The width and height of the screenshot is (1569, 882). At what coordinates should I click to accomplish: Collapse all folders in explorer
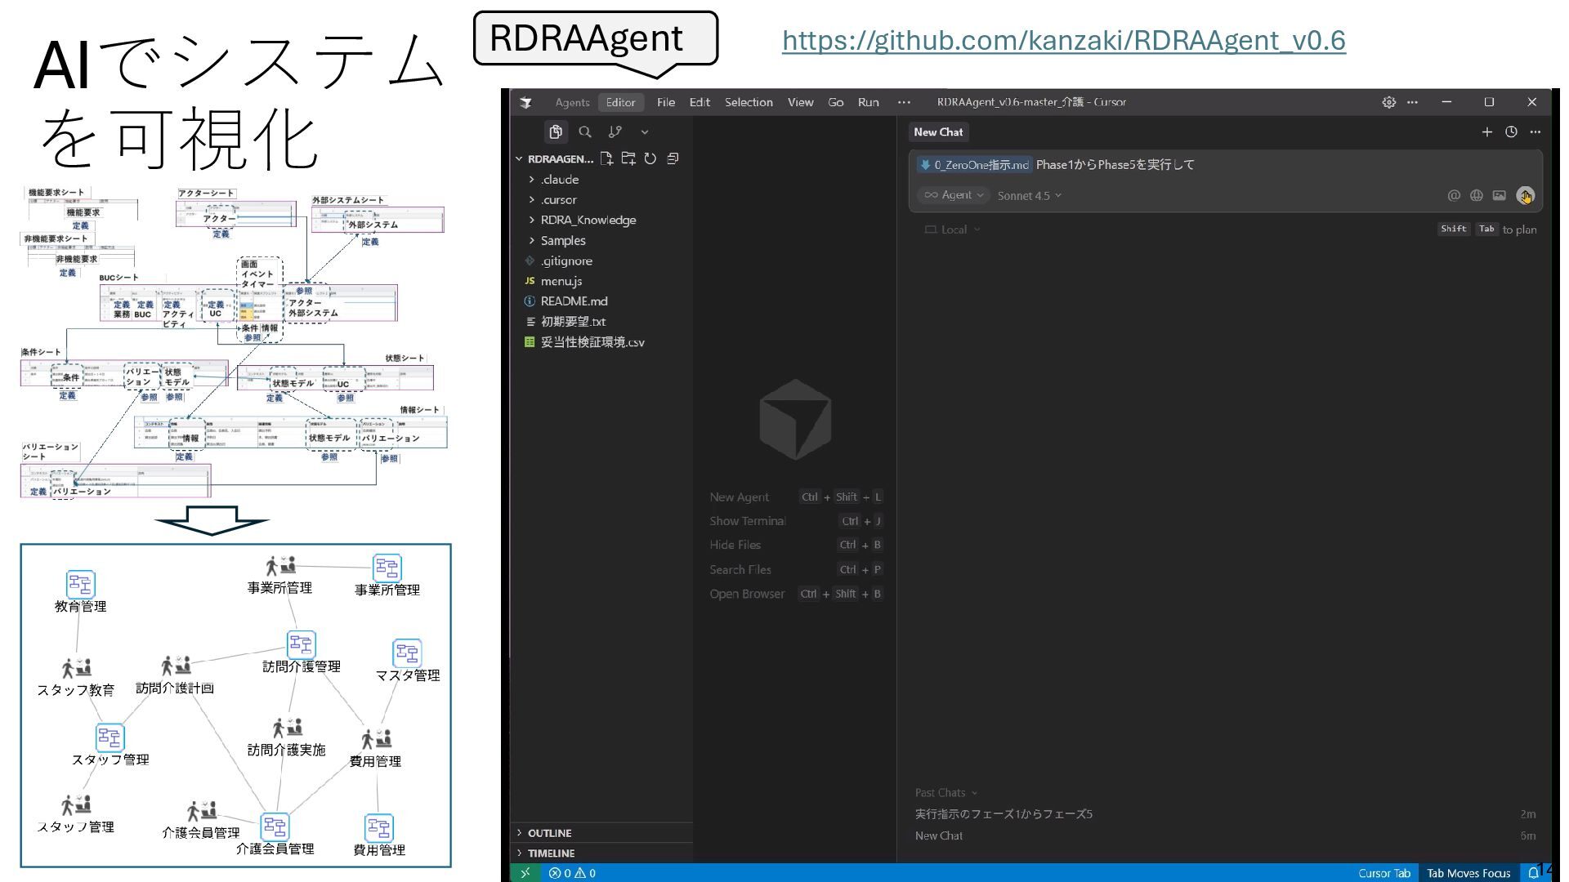coord(673,158)
